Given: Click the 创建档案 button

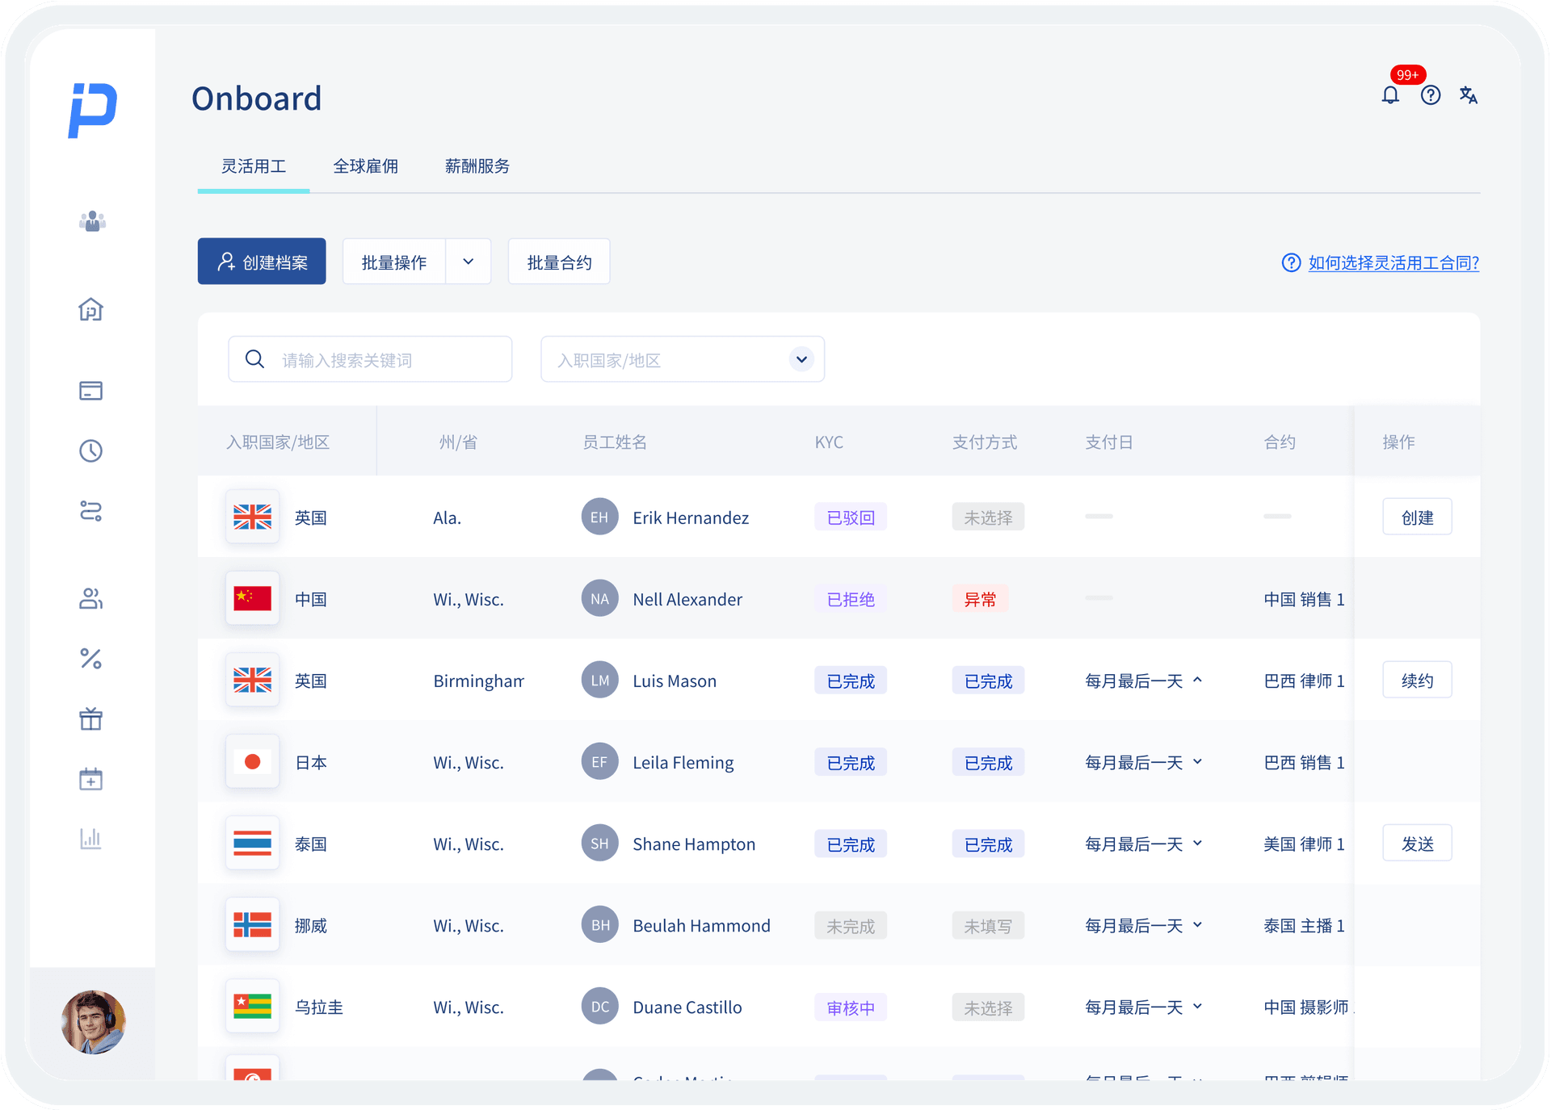Looking at the screenshot, I should click(262, 262).
